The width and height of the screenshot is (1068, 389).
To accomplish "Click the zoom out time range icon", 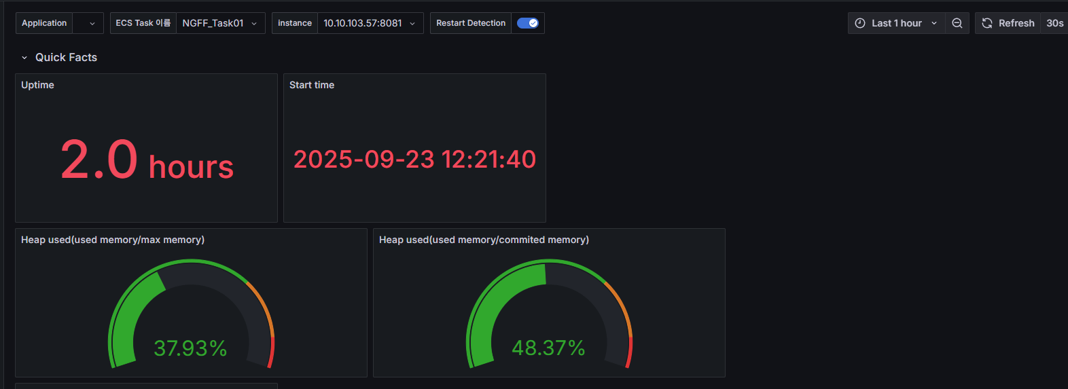I will 957,23.
